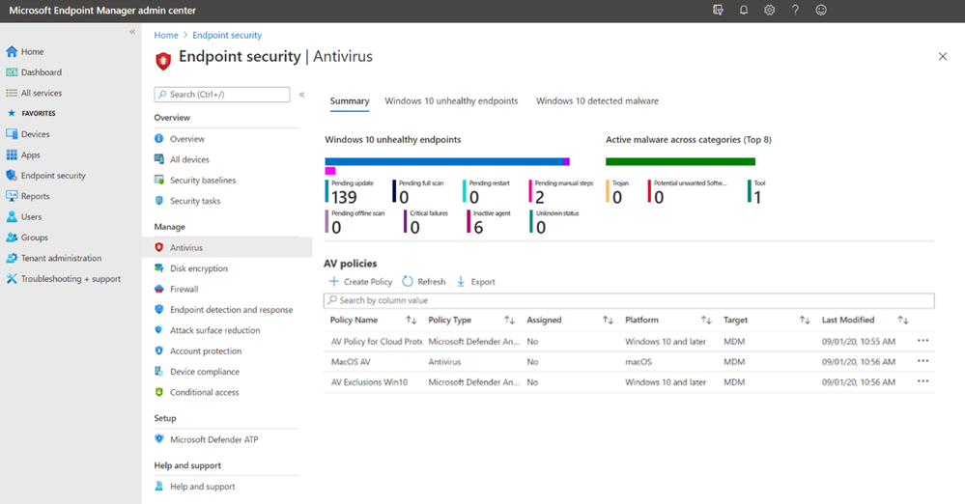Open Firewall policy section

184,289
